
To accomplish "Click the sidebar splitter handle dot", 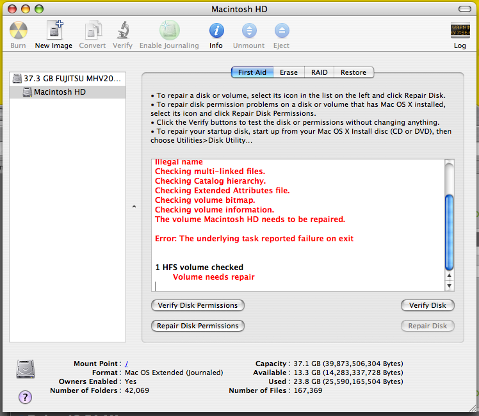I will click(134, 207).
